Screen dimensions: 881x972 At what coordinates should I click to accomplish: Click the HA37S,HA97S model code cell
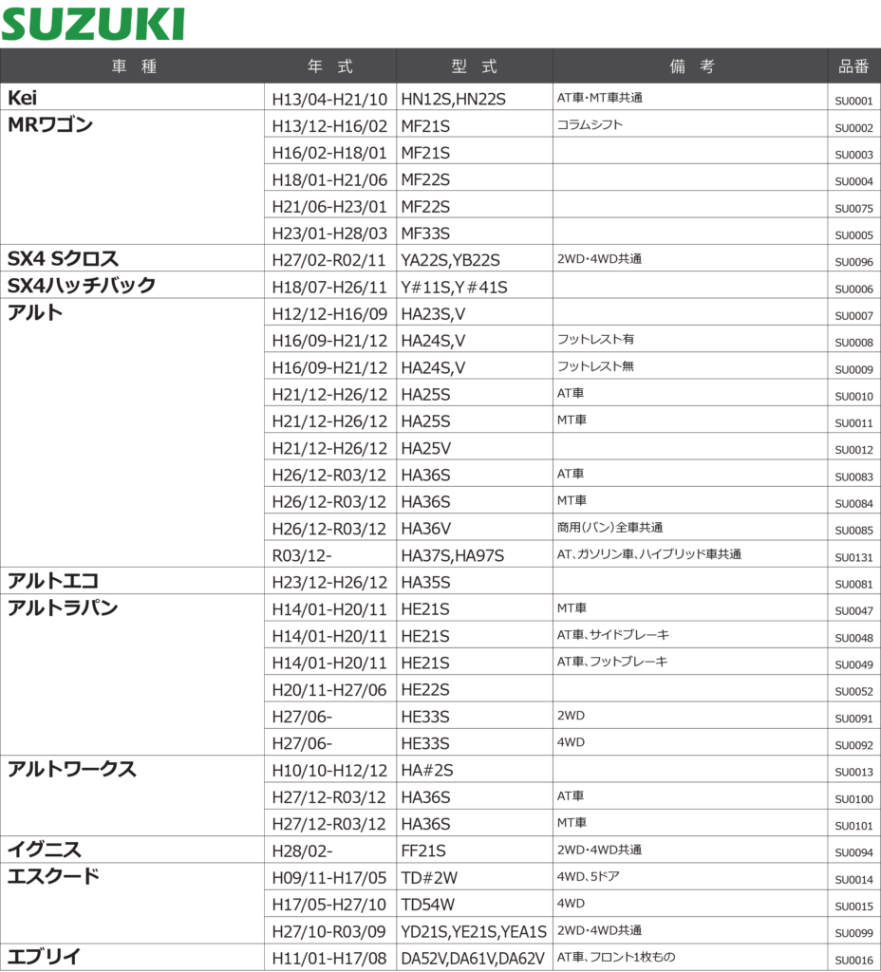click(453, 555)
